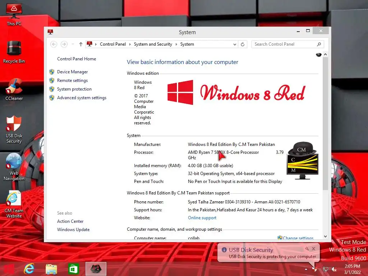Click the vertical scrollbar thumb

tap(325, 124)
